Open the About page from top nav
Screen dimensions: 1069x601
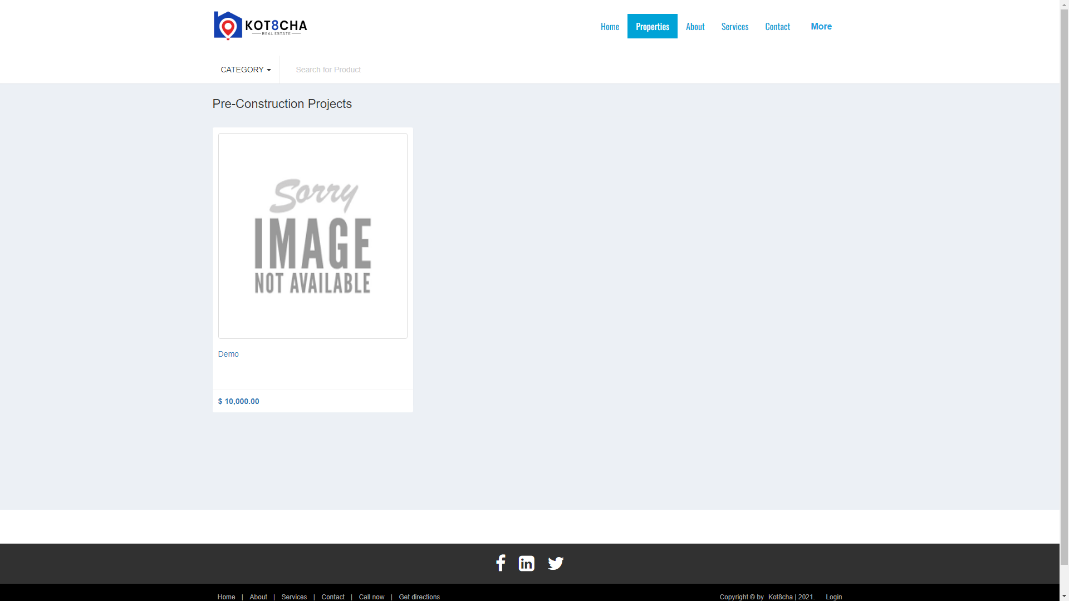click(695, 26)
